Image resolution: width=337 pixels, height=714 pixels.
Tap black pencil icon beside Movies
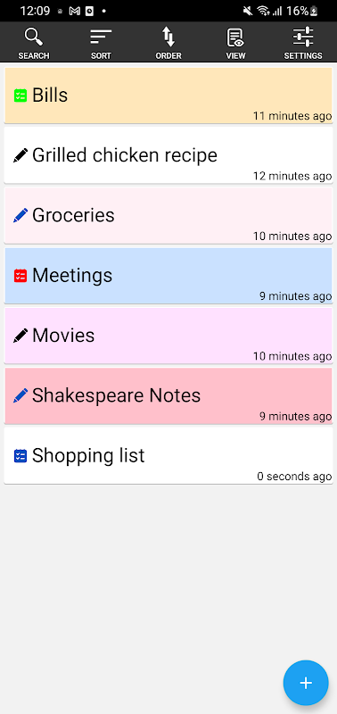(21, 336)
